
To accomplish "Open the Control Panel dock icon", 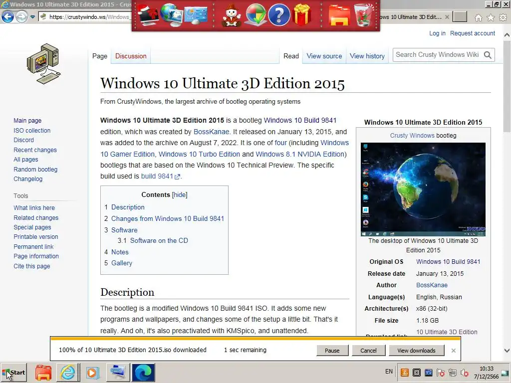I will click(x=196, y=15).
